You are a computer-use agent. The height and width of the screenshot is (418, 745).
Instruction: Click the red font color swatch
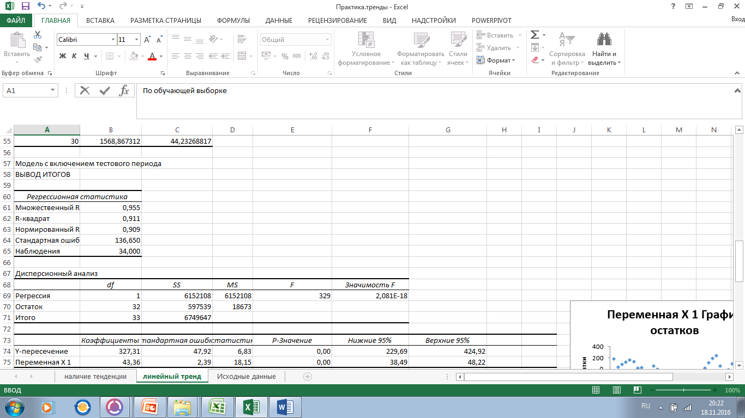click(x=152, y=56)
